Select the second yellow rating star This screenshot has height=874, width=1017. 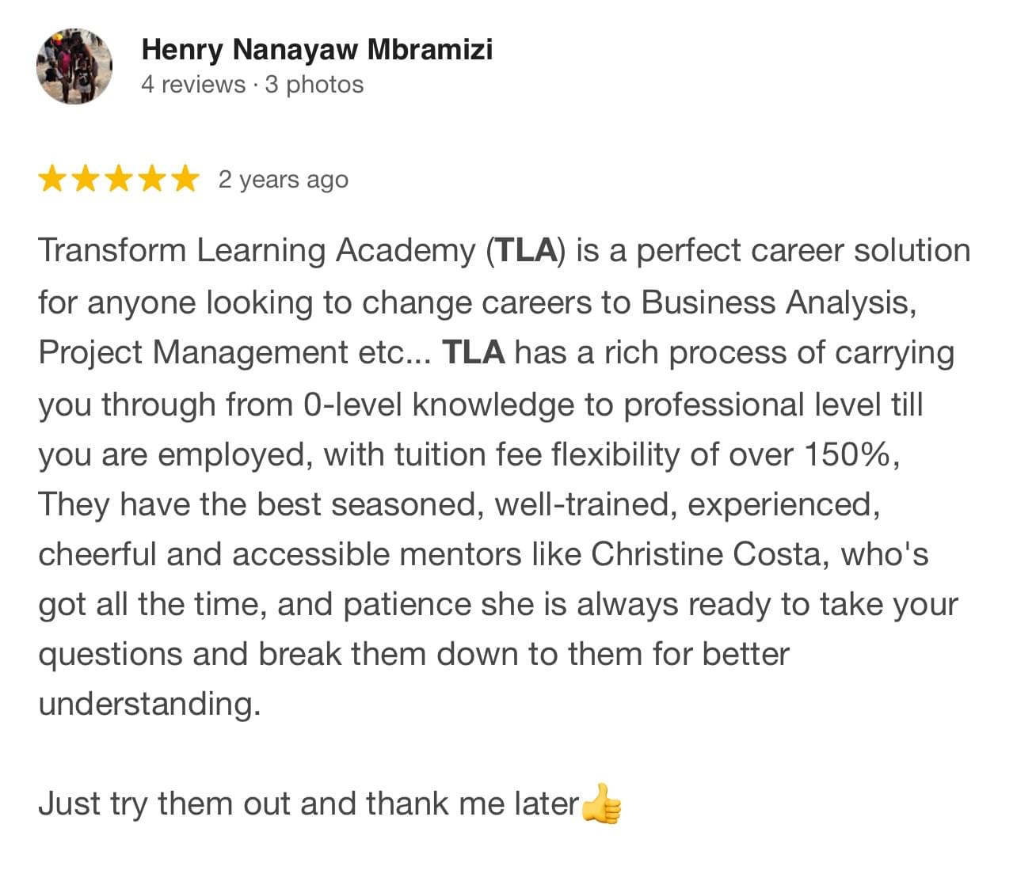(x=86, y=179)
